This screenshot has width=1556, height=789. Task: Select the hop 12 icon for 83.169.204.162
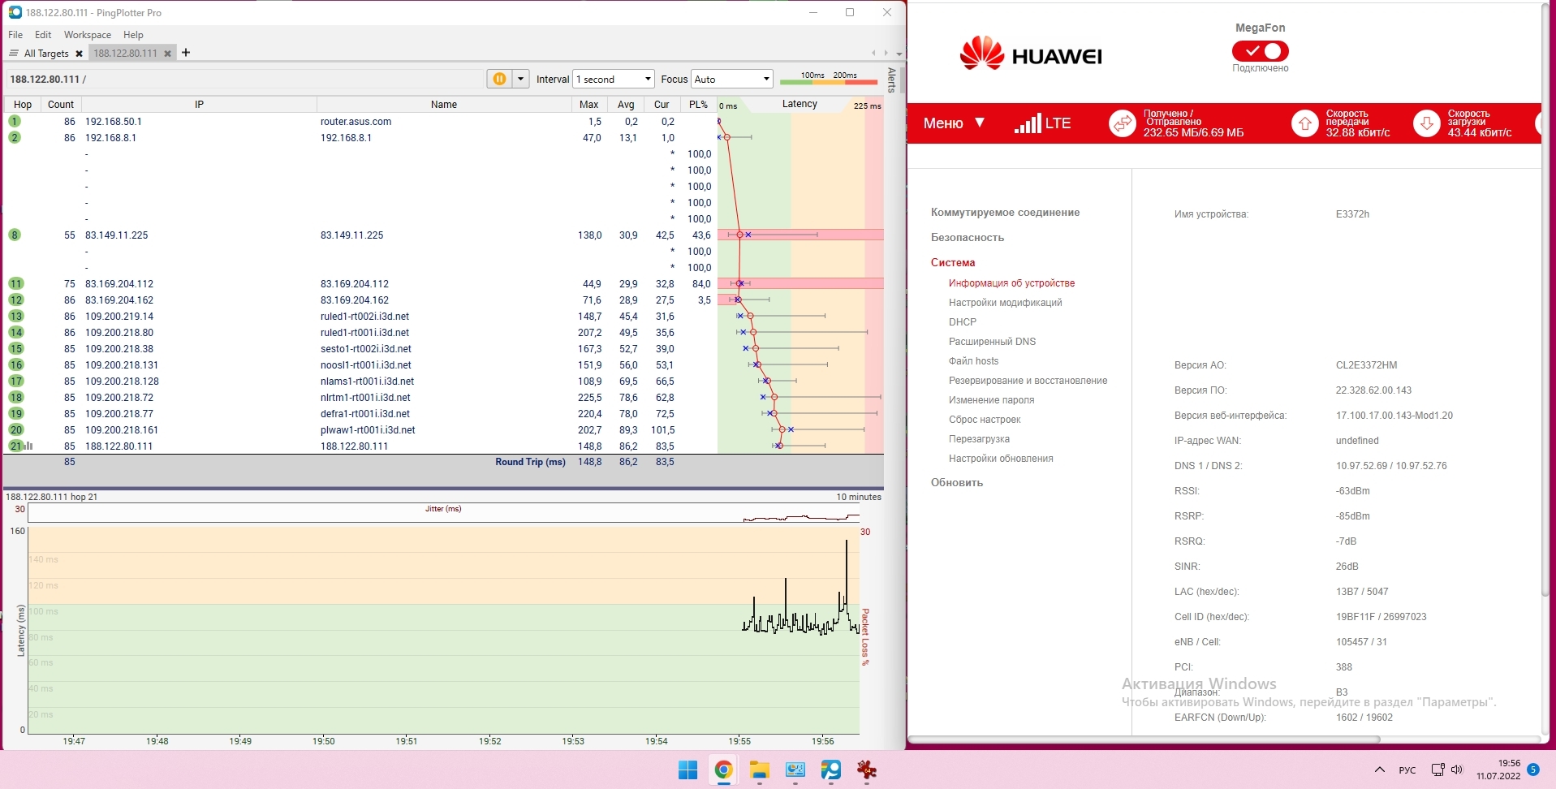(16, 300)
